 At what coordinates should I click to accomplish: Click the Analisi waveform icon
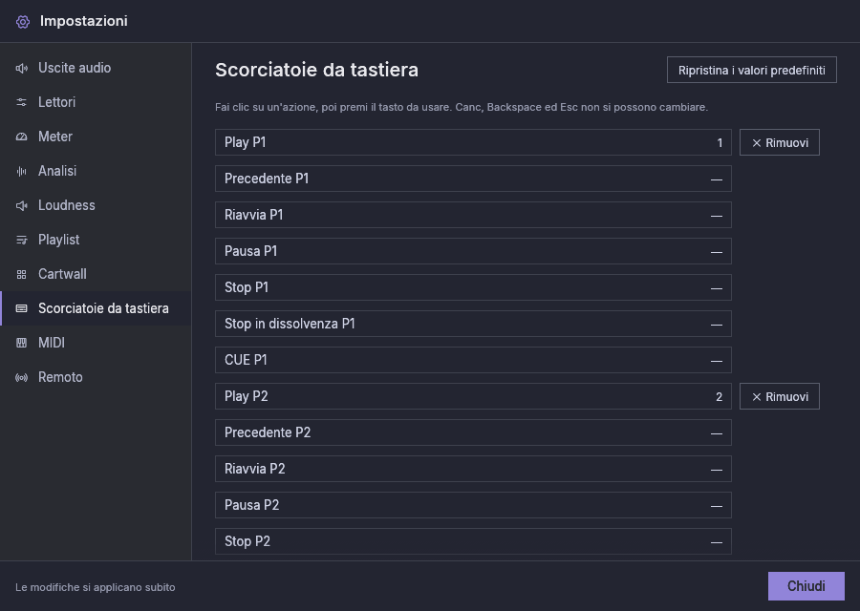(21, 172)
